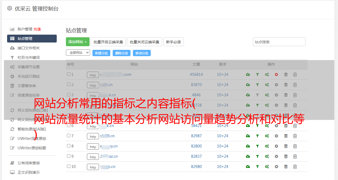Click the http button in row 1
The width and height of the screenshot is (338, 180).
coord(93,75)
